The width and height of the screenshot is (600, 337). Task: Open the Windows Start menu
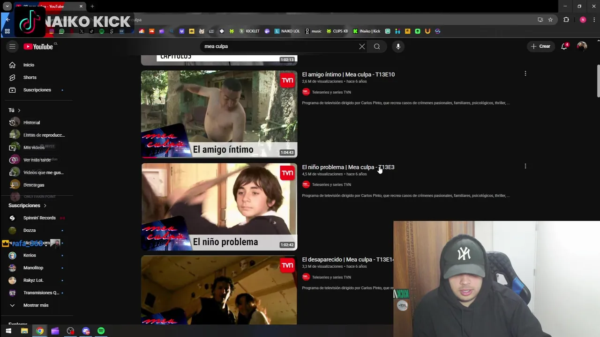tap(8, 331)
